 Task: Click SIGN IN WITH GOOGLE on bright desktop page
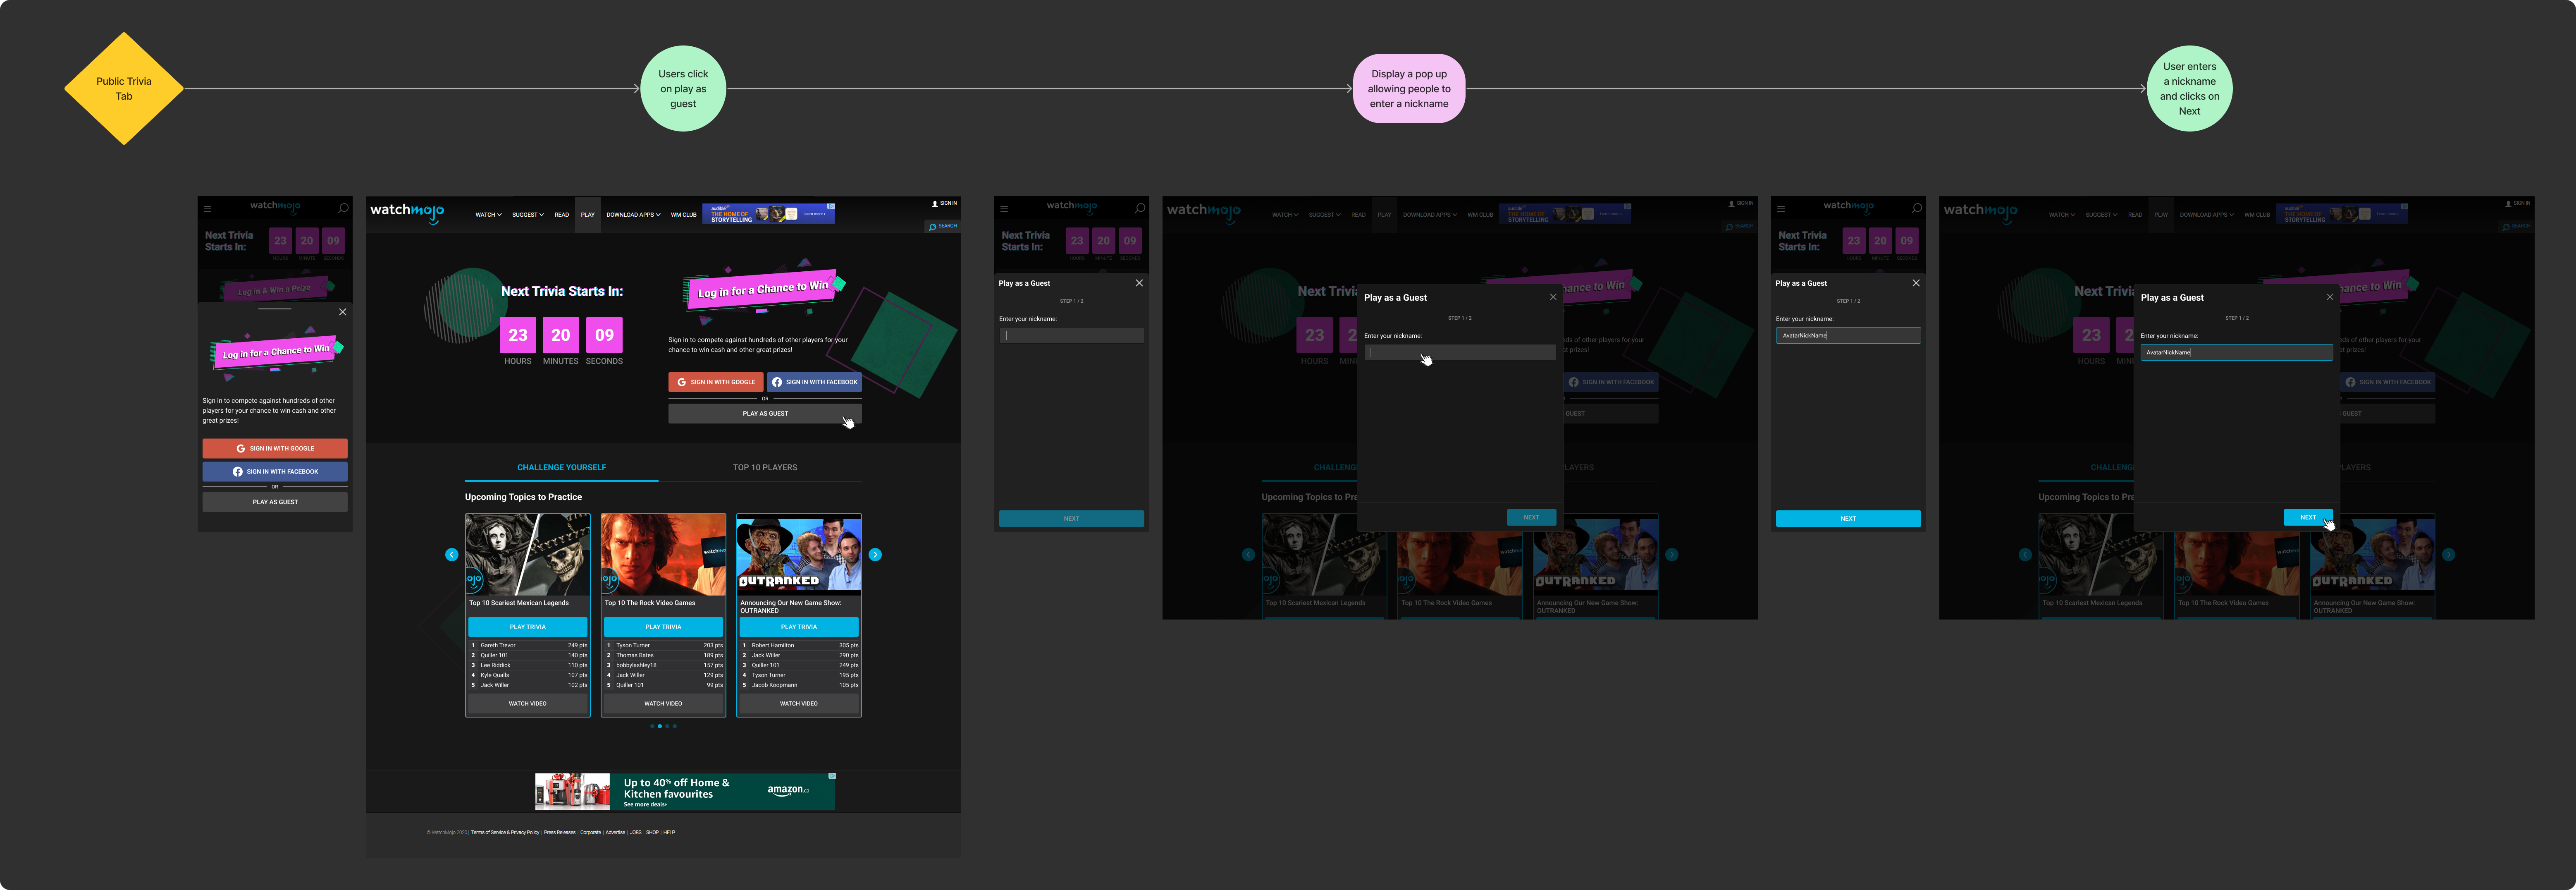pos(716,382)
